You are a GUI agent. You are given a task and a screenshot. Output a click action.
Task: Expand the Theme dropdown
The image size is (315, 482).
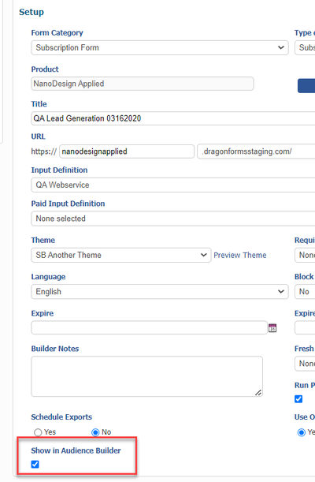tap(121, 255)
